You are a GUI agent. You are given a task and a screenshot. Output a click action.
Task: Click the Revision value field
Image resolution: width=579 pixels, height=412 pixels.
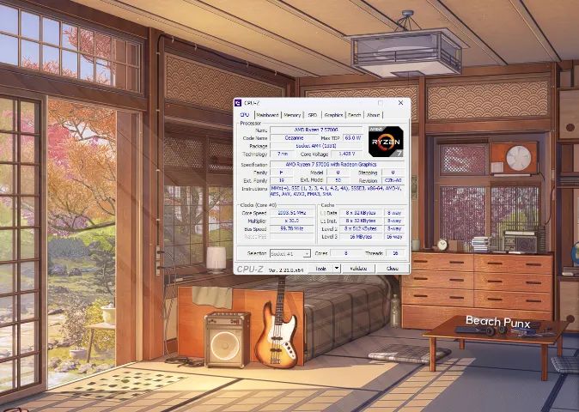393,181
